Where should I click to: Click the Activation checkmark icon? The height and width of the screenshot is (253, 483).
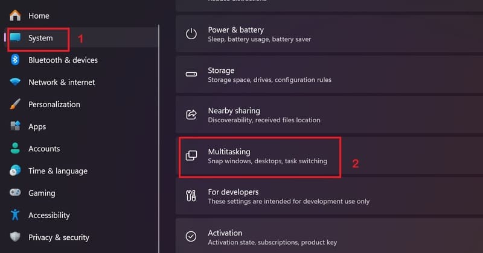[x=191, y=236]
